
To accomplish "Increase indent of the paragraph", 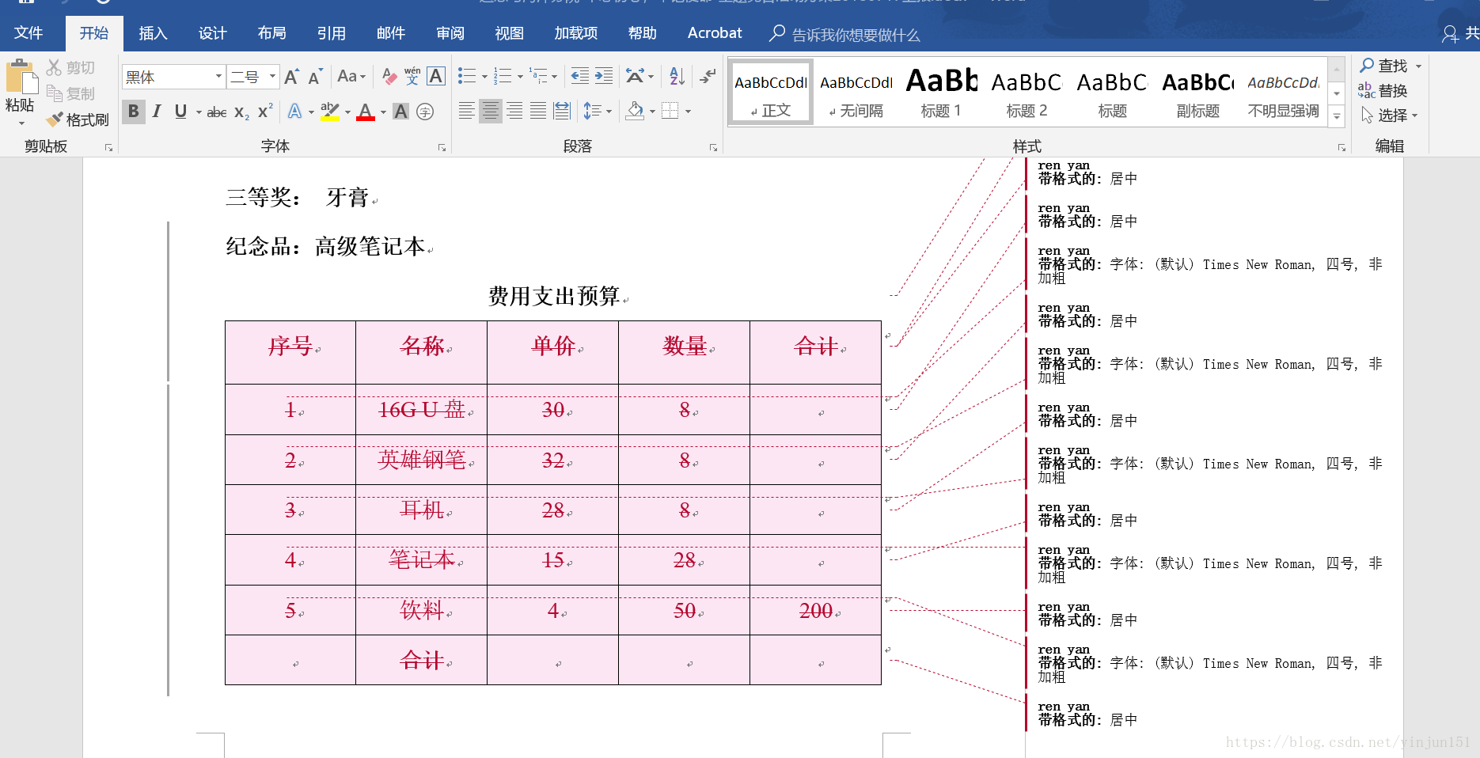I will point(604,77).
